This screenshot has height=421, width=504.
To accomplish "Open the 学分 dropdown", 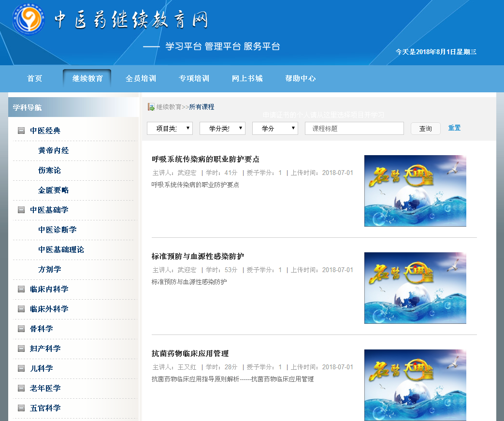I will pyautogui.click(x=275, y=128).
